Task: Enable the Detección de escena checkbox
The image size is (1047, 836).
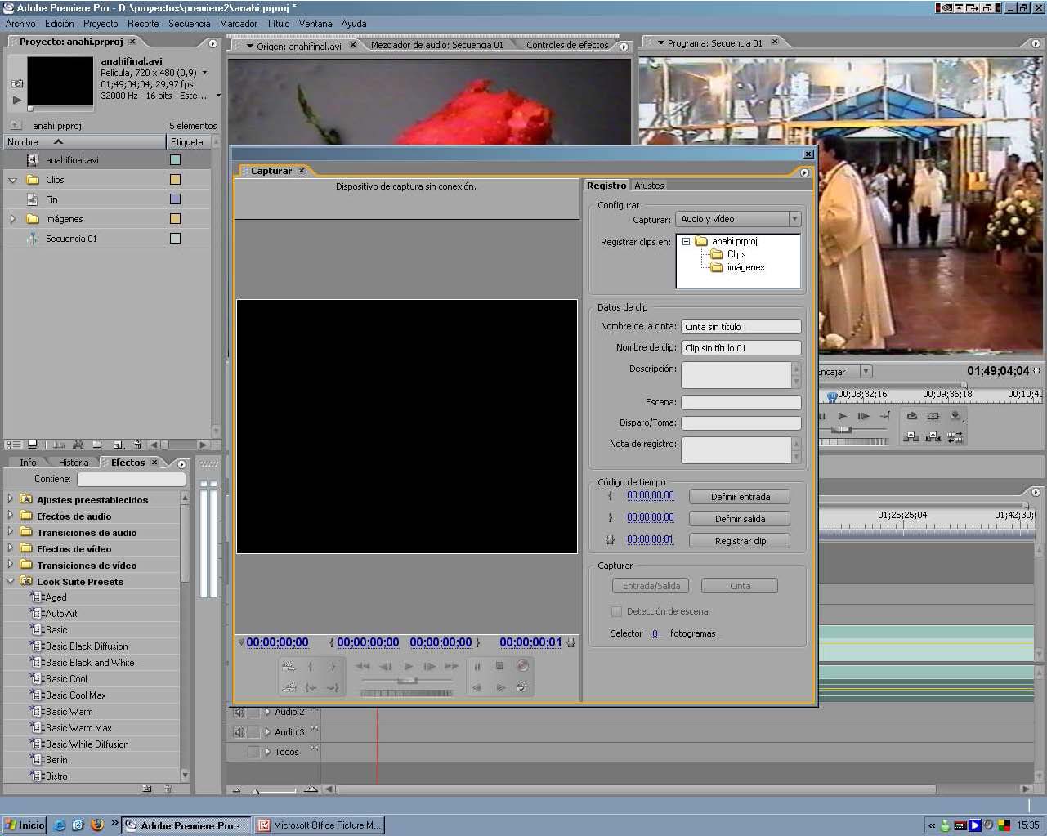Action: click(617, 611)
